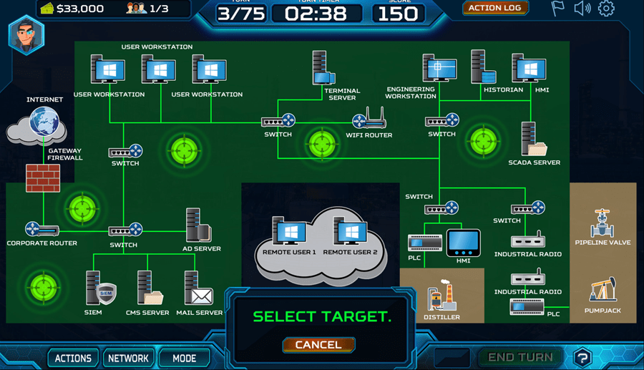Choose the Remote User 2 computer
The image size is (644, 370).
[351, 230]
